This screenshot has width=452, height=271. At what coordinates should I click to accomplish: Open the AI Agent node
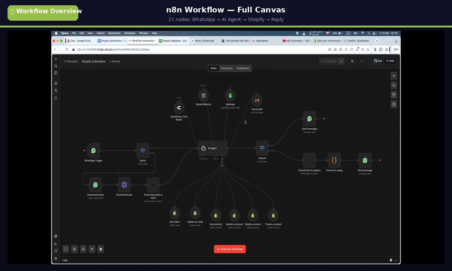[212, 148]
